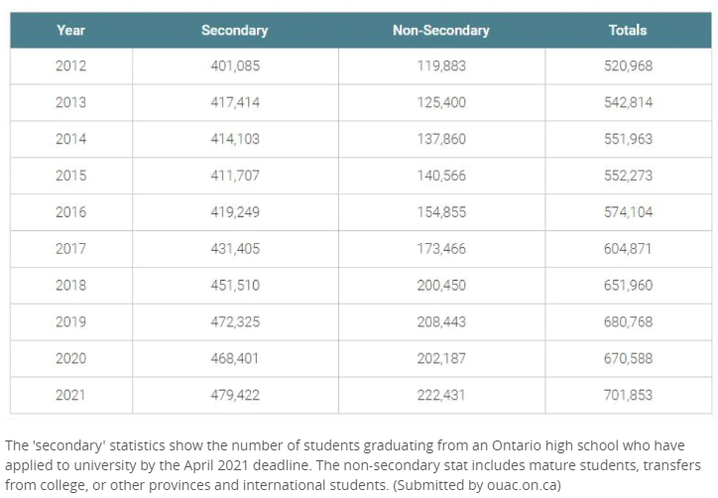This screenshot has height=498, width=718.
Task: Select the 2021 year cell
Action: (71, 395)
